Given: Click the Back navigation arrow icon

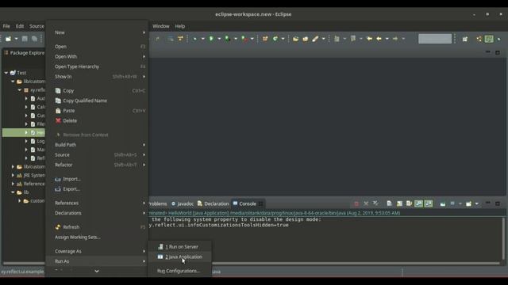Looking at the screenshot, I should click(x=379, y=39).
